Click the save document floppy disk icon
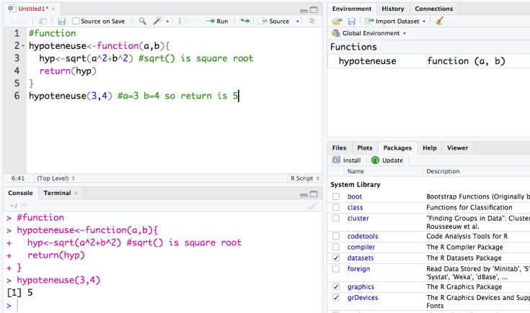 [x=61, y=22]
